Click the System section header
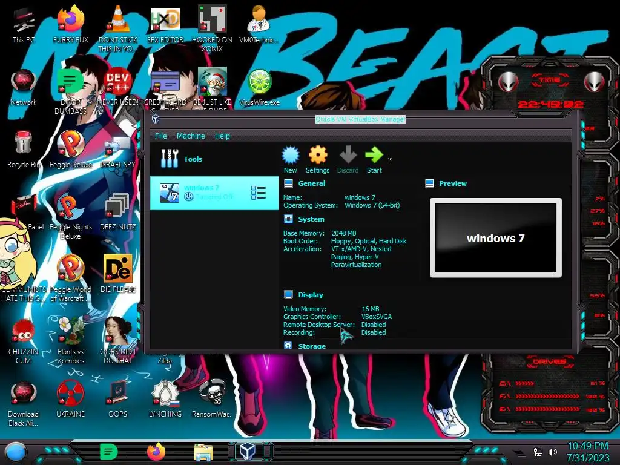Screen dimensions: 620x465 point(311,219)
